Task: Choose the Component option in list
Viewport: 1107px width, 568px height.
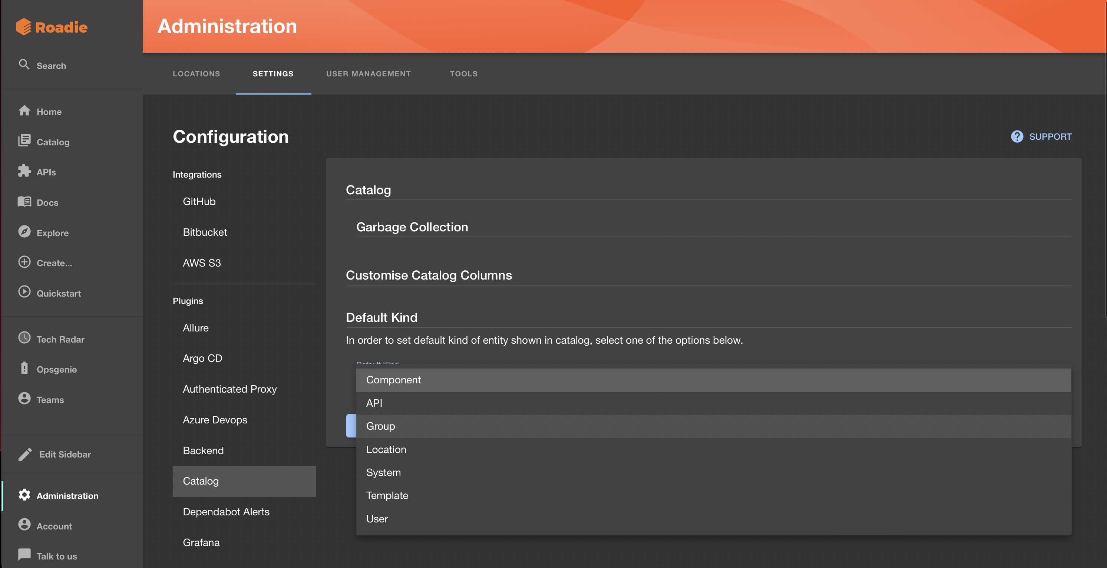Action: (x=393, y=380)
